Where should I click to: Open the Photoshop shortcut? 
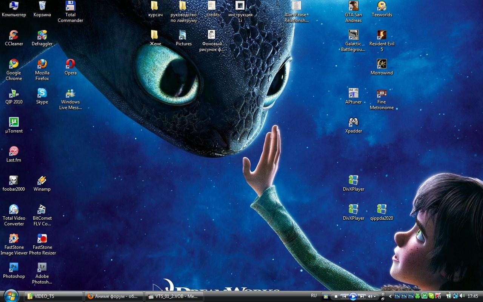pyautogui.click(x=14, y=268)
